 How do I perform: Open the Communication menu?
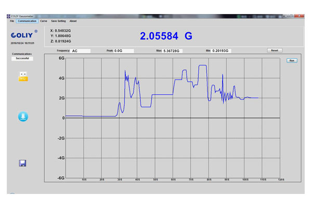(x=27, y=21)
